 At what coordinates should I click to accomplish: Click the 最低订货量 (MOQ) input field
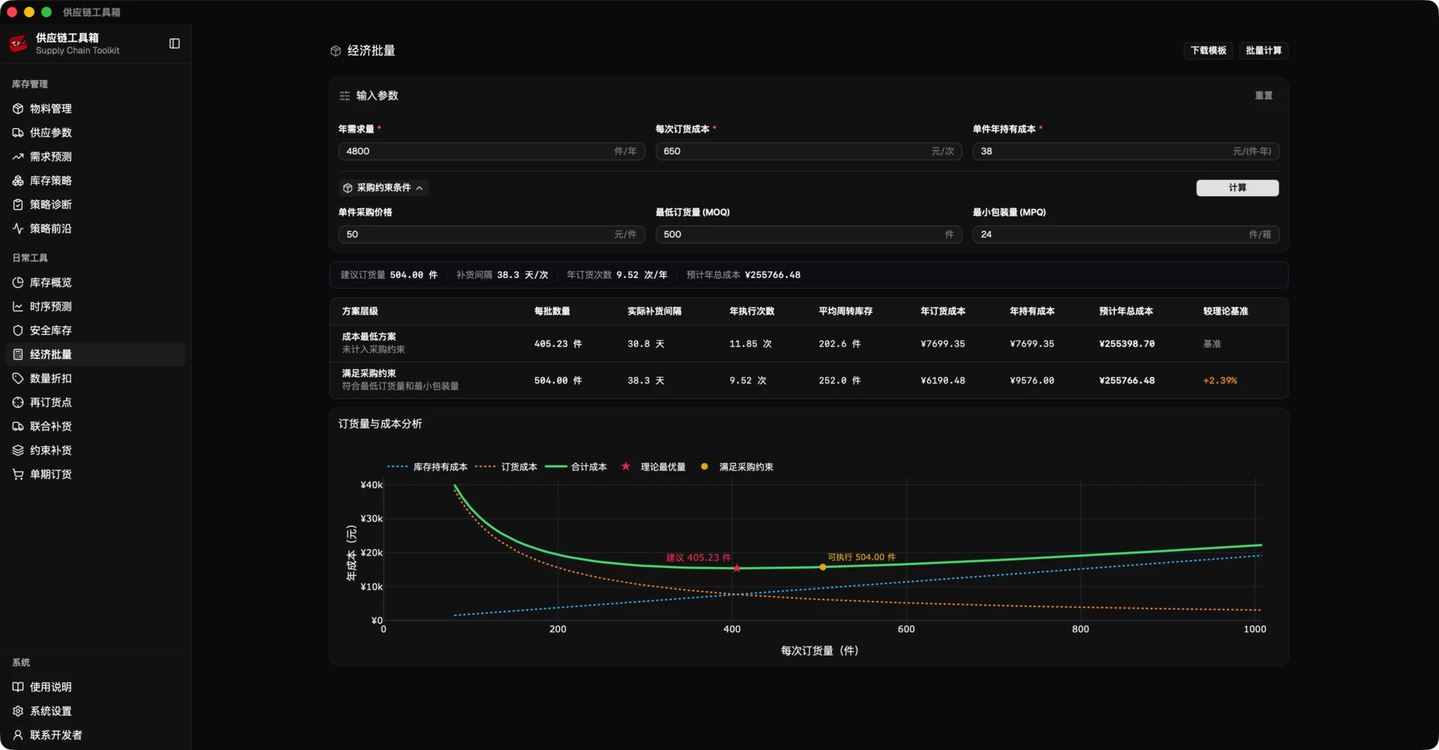pyautogui.click(x=809, y=235)
